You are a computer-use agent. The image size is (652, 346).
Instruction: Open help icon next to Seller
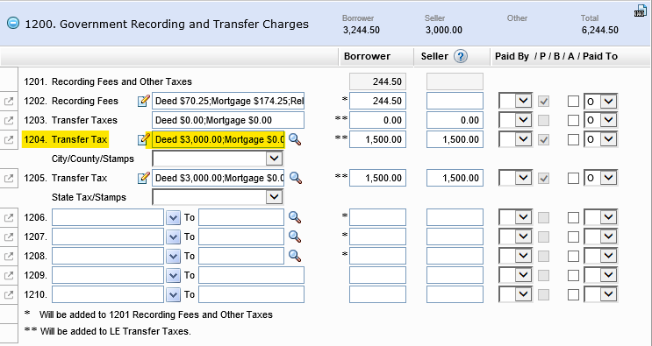click(461, 56)
